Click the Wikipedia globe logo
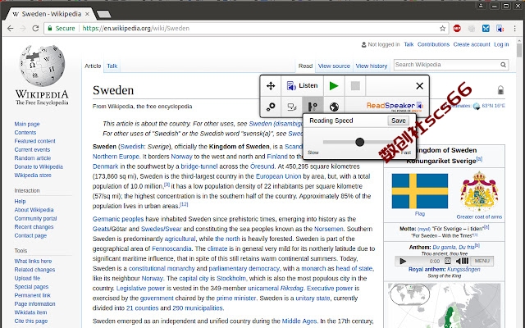The width and height of the screenshot is (525, 328). 42,66
